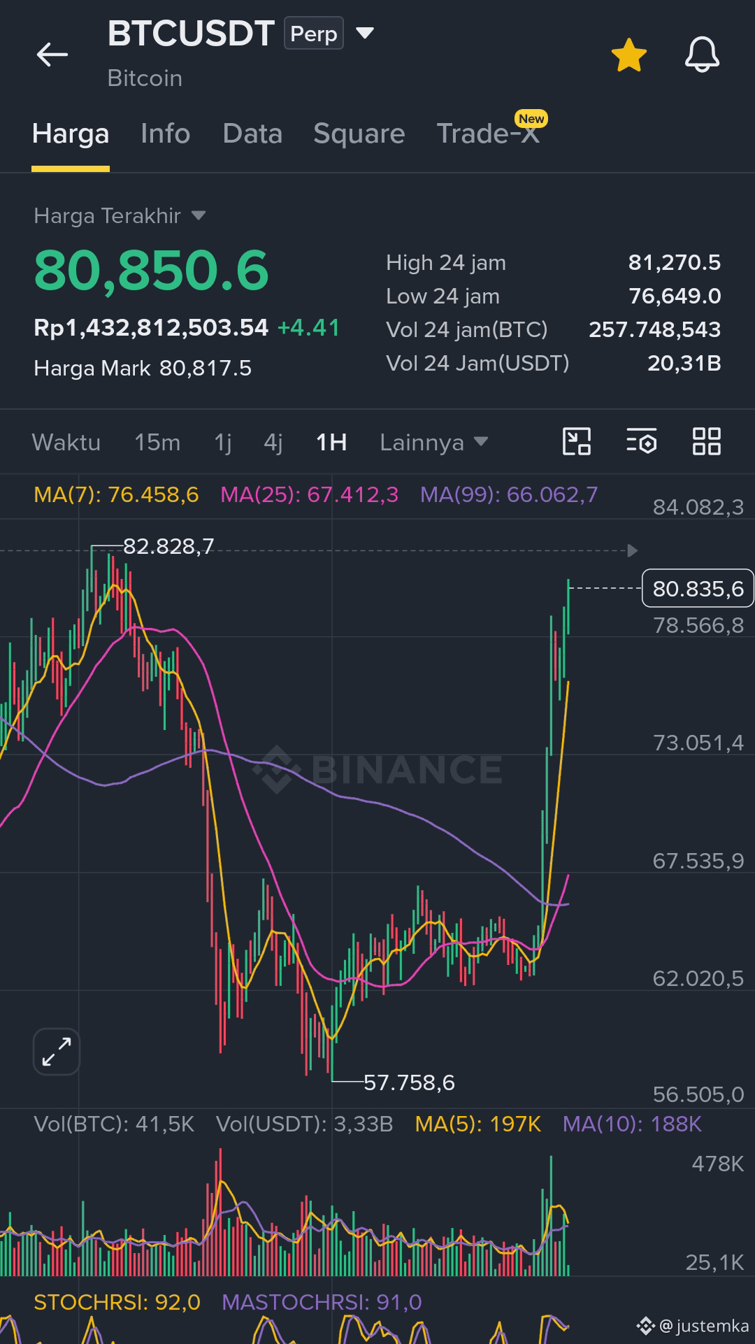Select the Waktu chart view

[66, 442]
